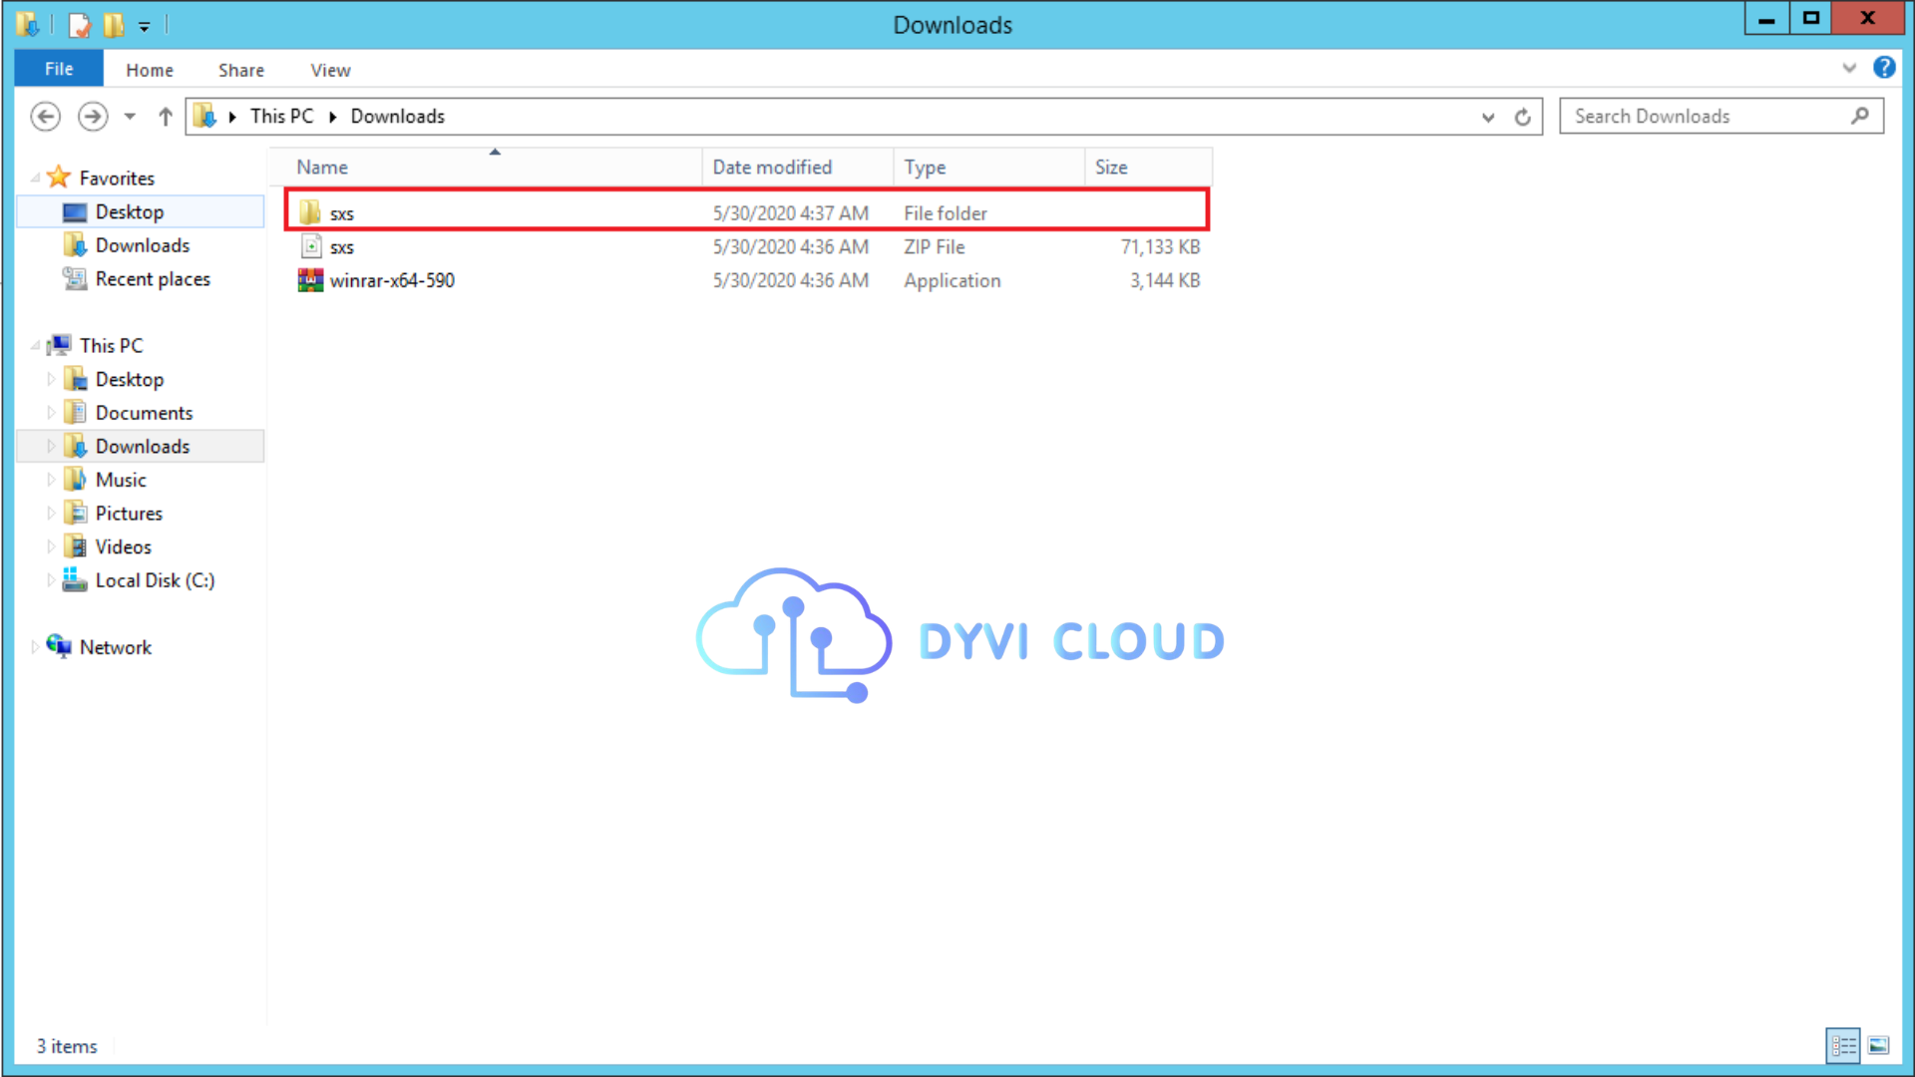
Task: Expand the arrow after This PC in breadcrumb
Action: (333, 117)
